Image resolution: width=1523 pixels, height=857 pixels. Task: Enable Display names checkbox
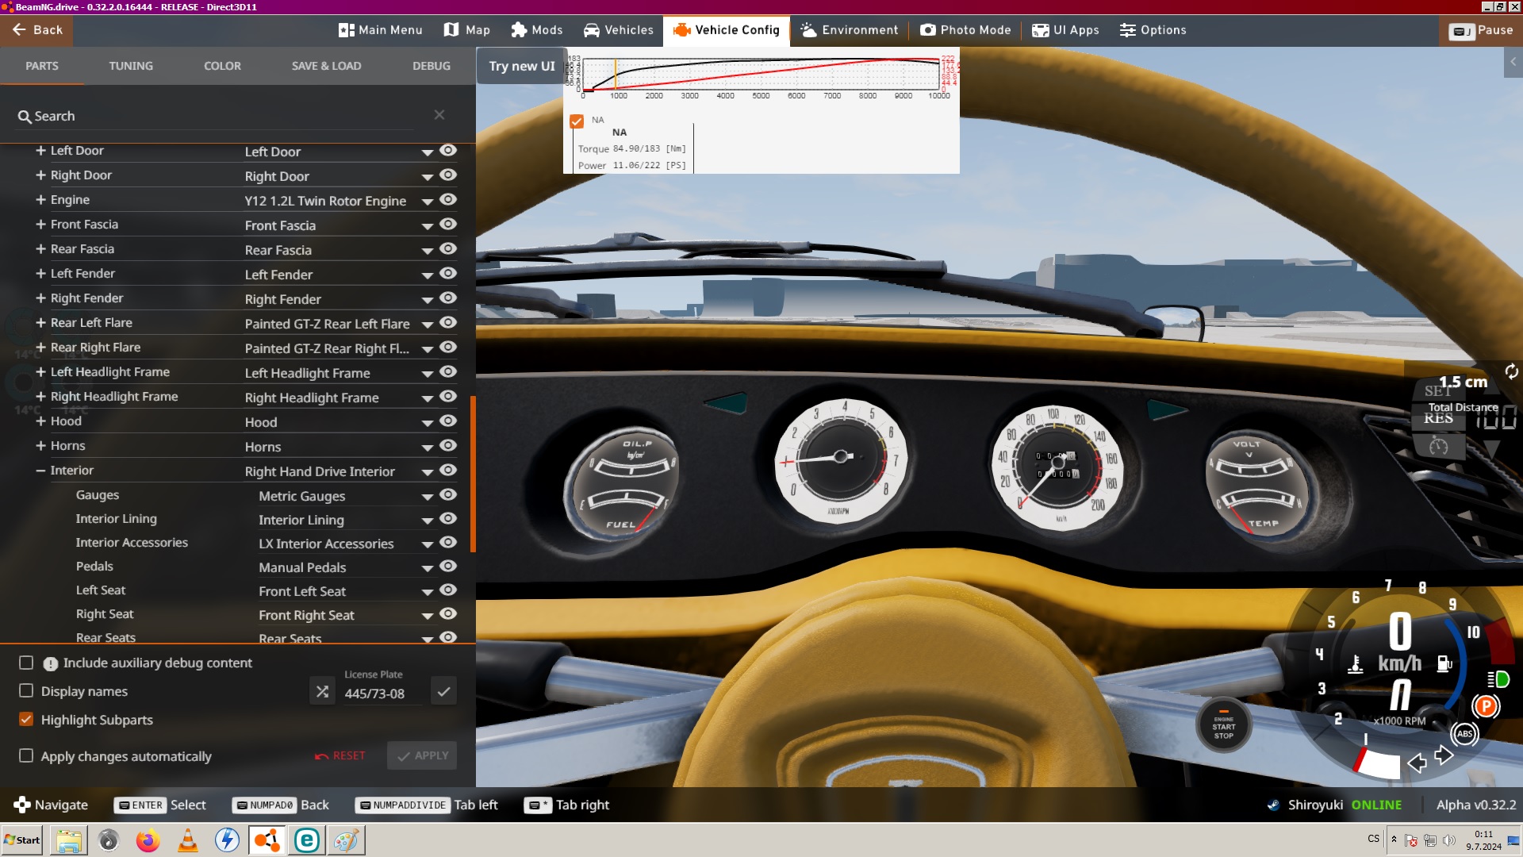pos(26,691)
